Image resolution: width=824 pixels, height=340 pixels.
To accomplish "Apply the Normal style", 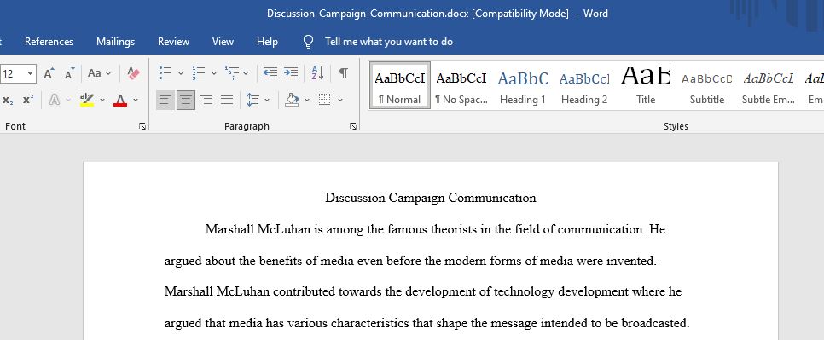I will click(x=400, y=85).
